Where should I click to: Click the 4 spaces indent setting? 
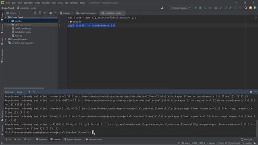click(x=211, y=143)
